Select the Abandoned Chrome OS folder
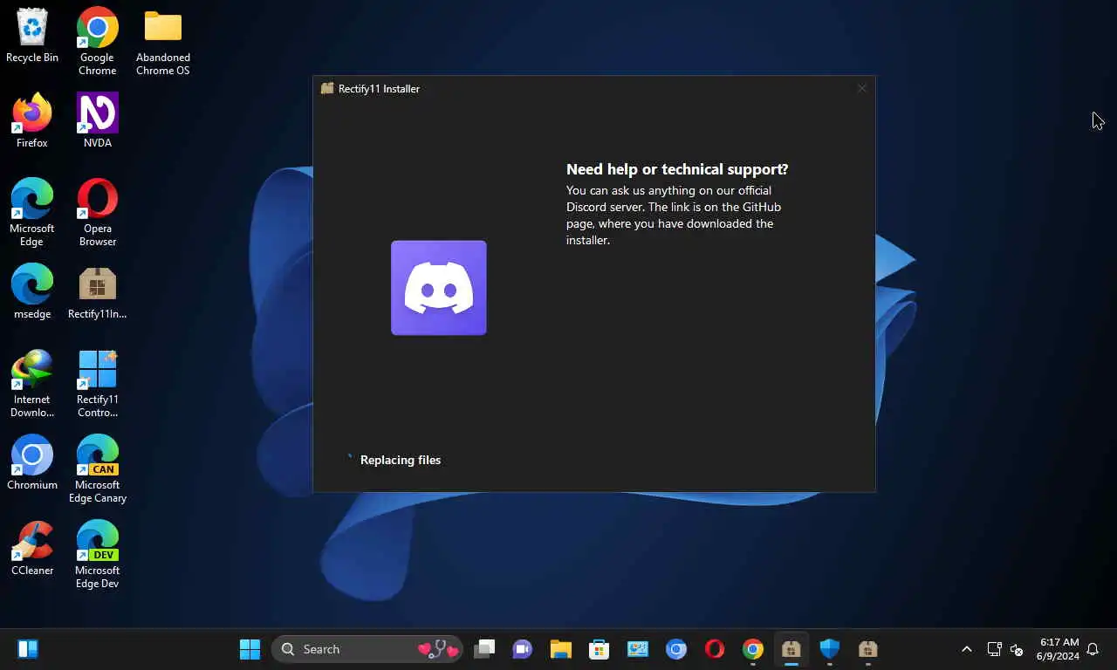The width and height of the screenshot is (1117, 670). coord(162,42)
